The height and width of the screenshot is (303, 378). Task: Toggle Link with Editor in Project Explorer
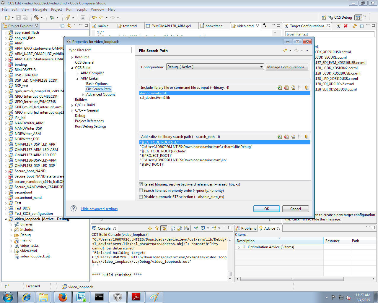pos(69,26)
